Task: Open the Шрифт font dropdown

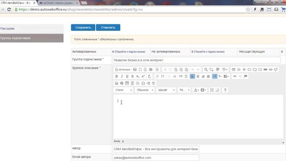Action: tap(166, 90)
